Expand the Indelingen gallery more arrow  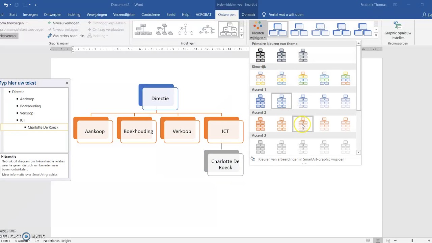[x=242, y=35]
